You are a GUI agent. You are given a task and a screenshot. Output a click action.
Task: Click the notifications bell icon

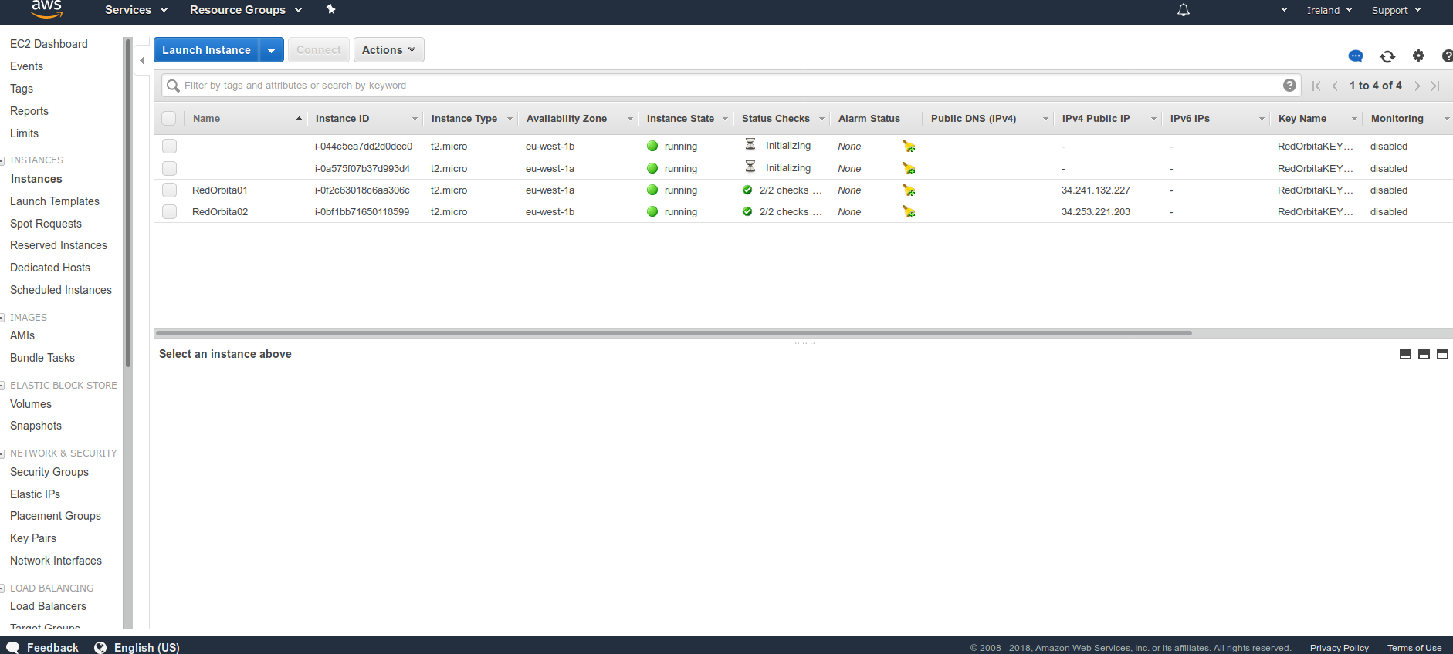tap(1183, 10)
